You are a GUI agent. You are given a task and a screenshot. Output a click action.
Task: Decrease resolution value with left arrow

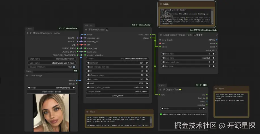(88, 63)
